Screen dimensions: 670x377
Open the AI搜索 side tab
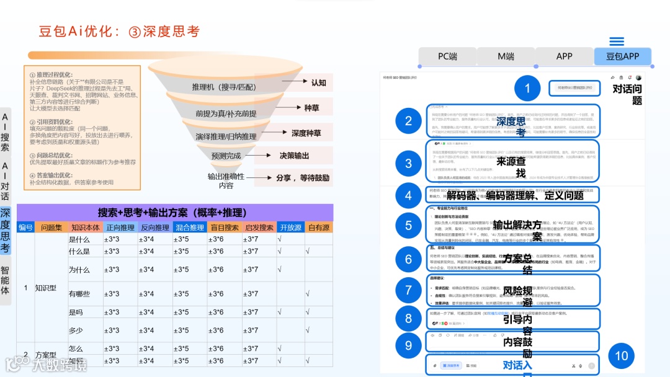5,132
